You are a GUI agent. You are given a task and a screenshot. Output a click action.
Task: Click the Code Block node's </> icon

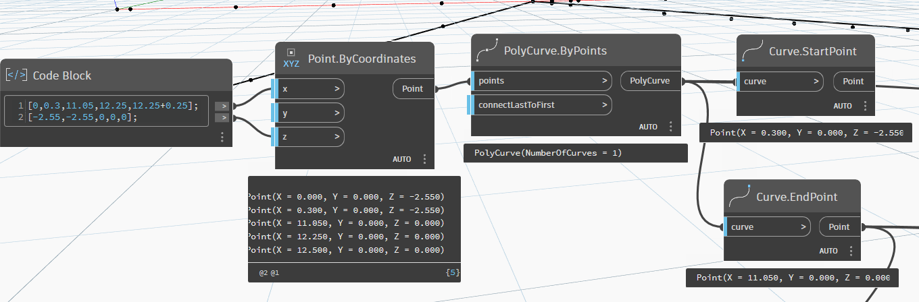click(16, 75)
